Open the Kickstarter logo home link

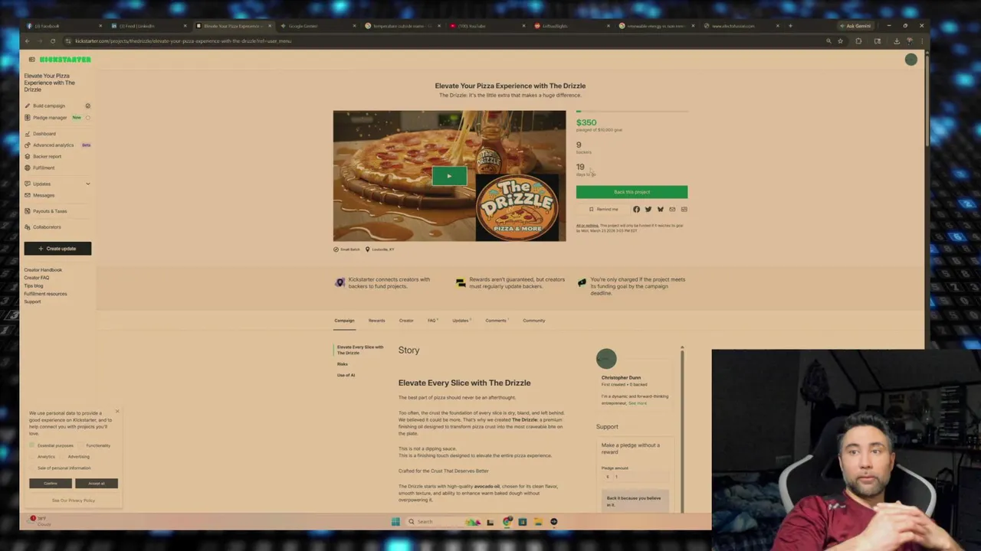[65, 60]
